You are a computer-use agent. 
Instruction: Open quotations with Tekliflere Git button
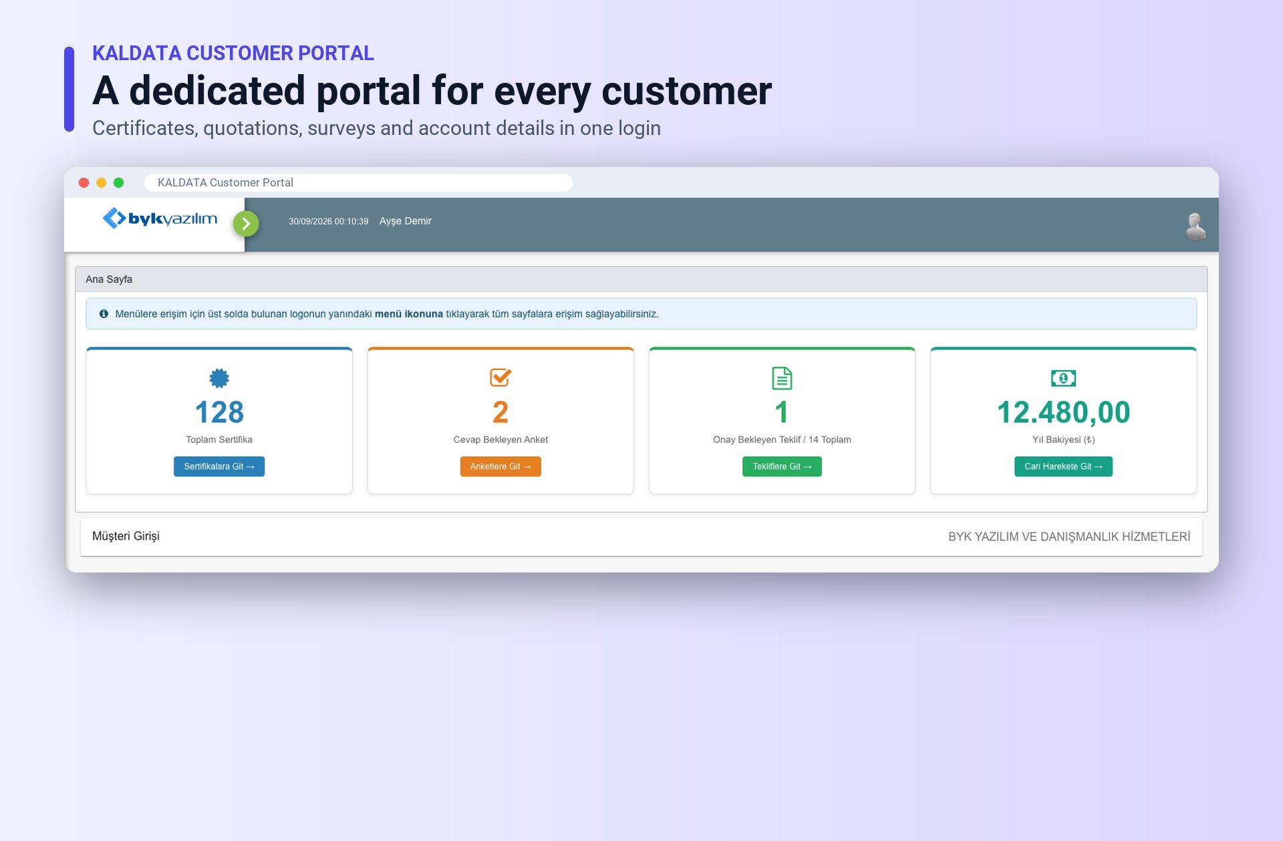point(782,466)
